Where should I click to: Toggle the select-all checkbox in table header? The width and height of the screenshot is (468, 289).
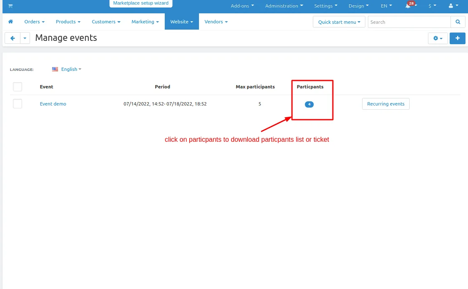coord(18,87)
